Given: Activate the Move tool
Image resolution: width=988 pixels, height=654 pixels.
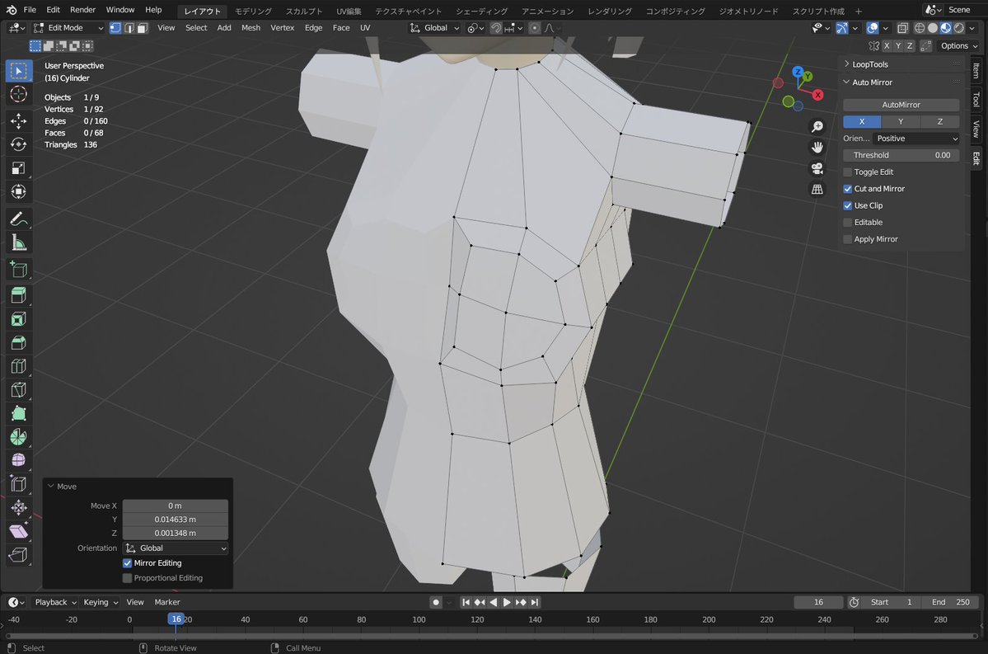Looking at the screenshot, I should [x=18, y=120].
